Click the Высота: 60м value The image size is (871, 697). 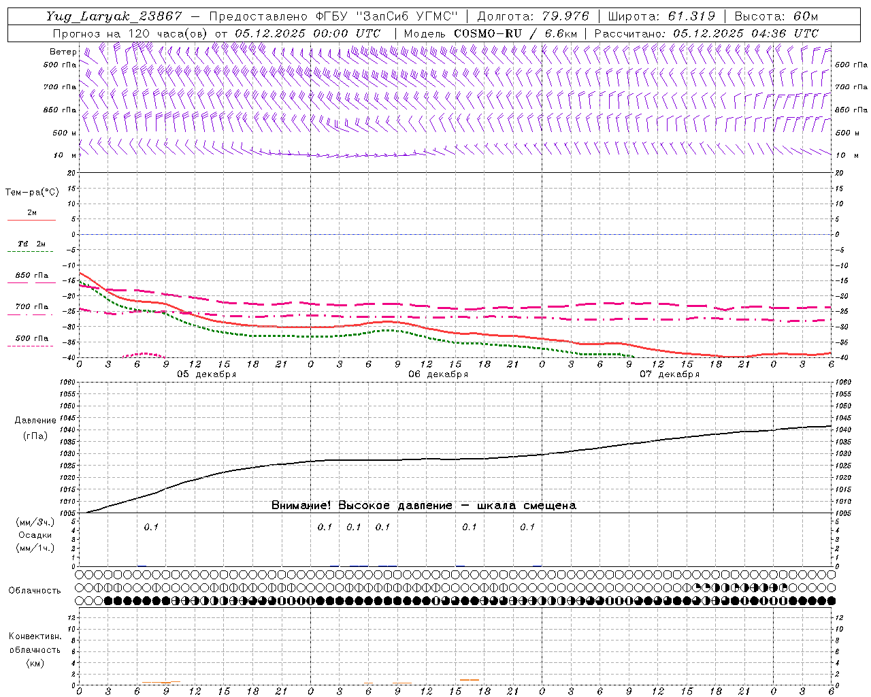(776, 16)
